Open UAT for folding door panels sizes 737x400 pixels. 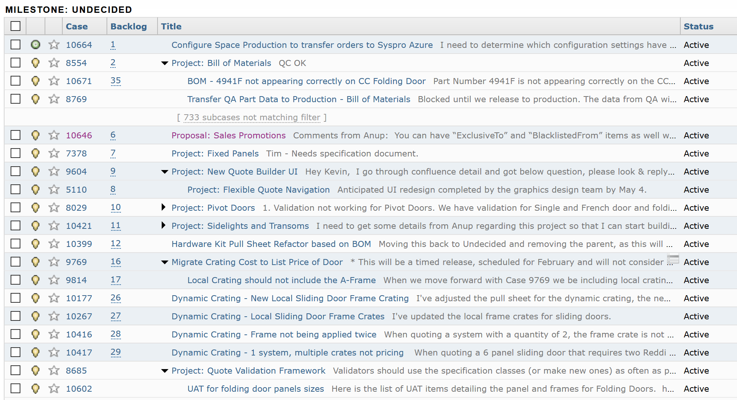click(256, 389)
